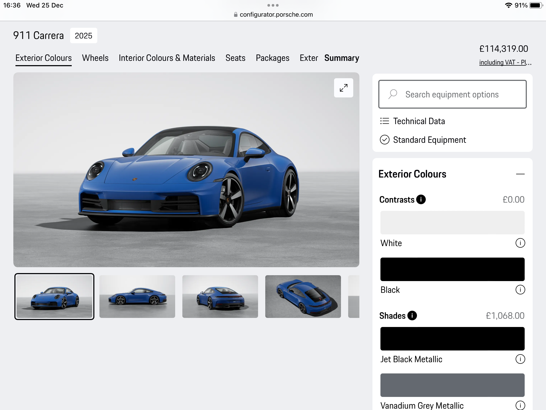
Task: Expand the car image to fullscreen
Action: click(343, 88)
